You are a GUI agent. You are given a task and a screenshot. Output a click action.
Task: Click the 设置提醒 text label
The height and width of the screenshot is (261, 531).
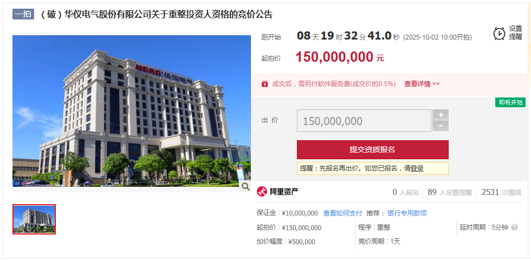point(515,33)
